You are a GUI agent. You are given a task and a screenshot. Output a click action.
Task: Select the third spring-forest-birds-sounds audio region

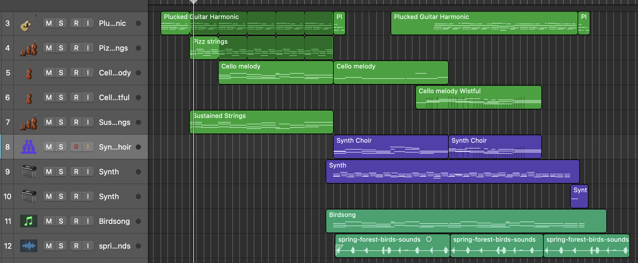(587, 246)
